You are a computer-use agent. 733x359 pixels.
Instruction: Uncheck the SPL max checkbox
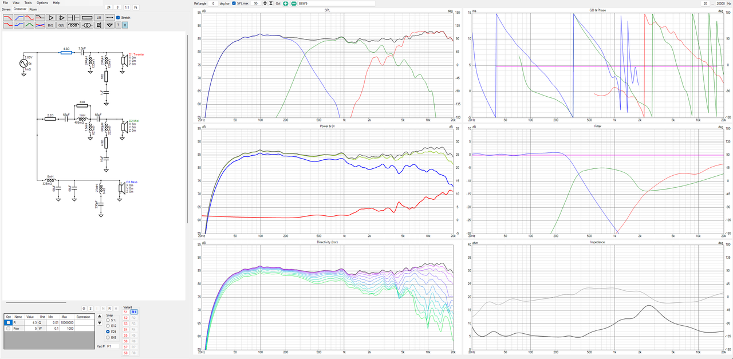click(x=234, y=3)
